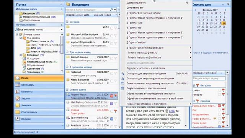Toggle the category box on Yahoo! Groups message

coord(112,59)
